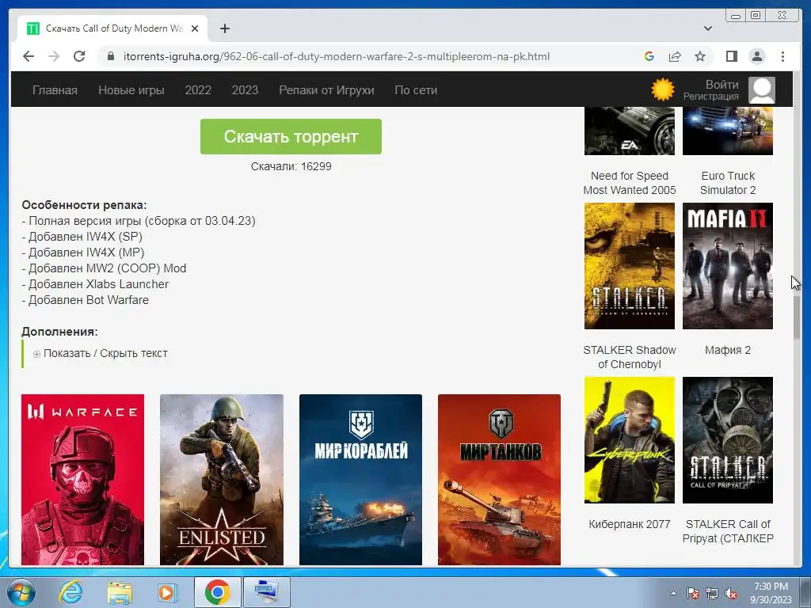The image size is (811, 608).
Task: Click the address bar URL field
Action: pos(336,56)
